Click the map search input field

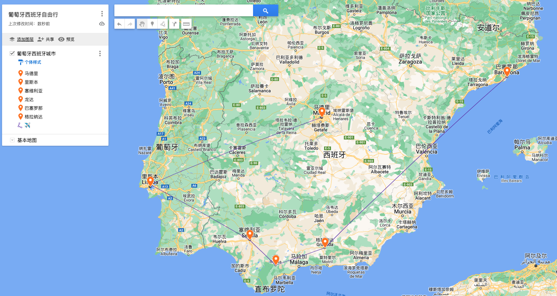[x=184, y=11]
